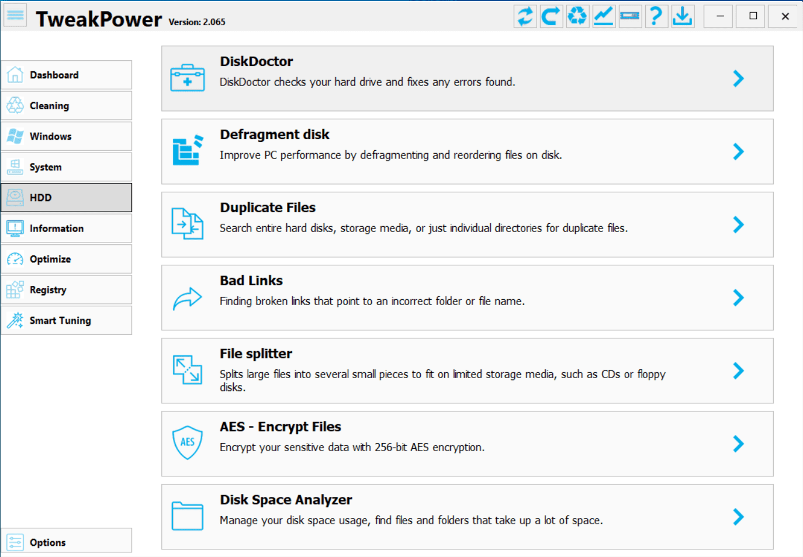Expand Duplicate Files with its right chevron
Image resolution: width=803 pixels, height=557 pixels.
click(x=739, y=224)
